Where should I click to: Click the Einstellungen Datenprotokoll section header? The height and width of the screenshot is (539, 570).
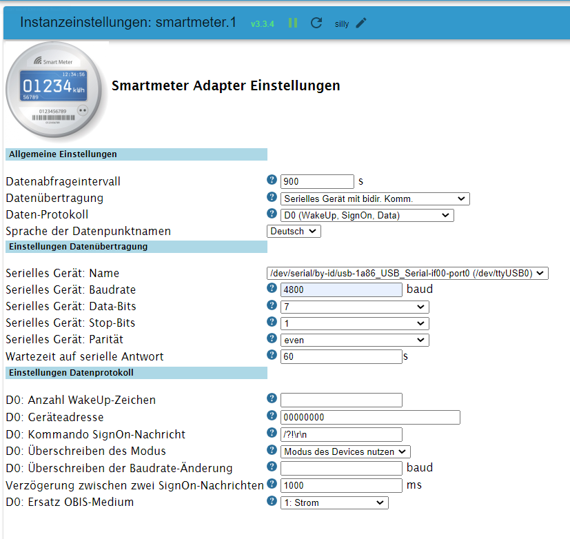136,372
